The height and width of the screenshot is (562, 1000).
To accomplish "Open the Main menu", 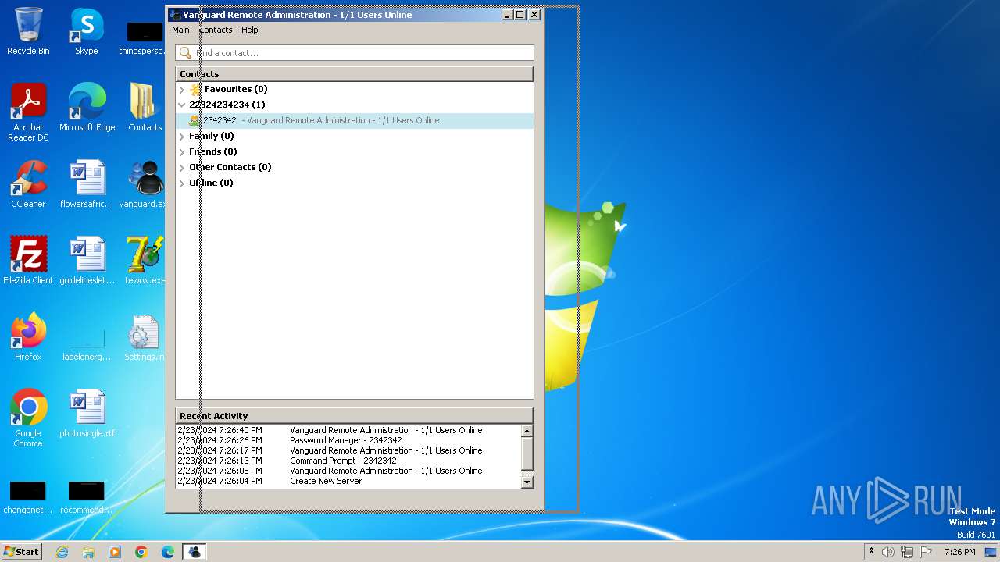I will [180, 30].
